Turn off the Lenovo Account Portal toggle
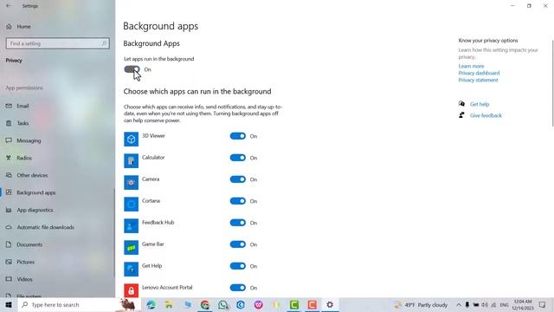554x312 pixels. (x=238, y=288)
